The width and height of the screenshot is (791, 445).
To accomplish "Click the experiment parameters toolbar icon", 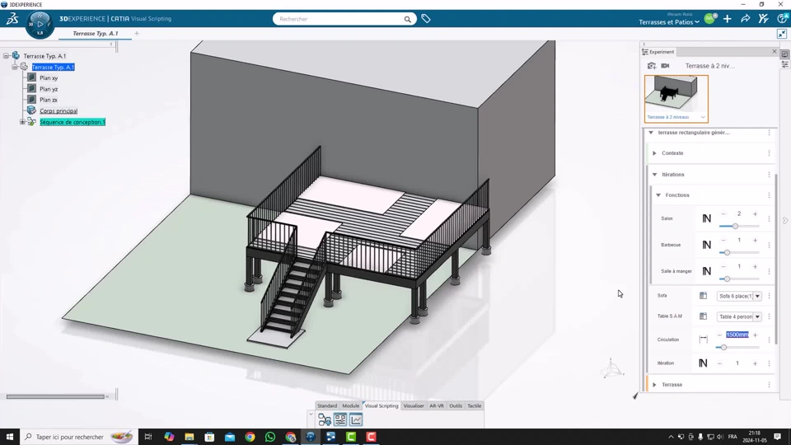I will coord(340,419).
